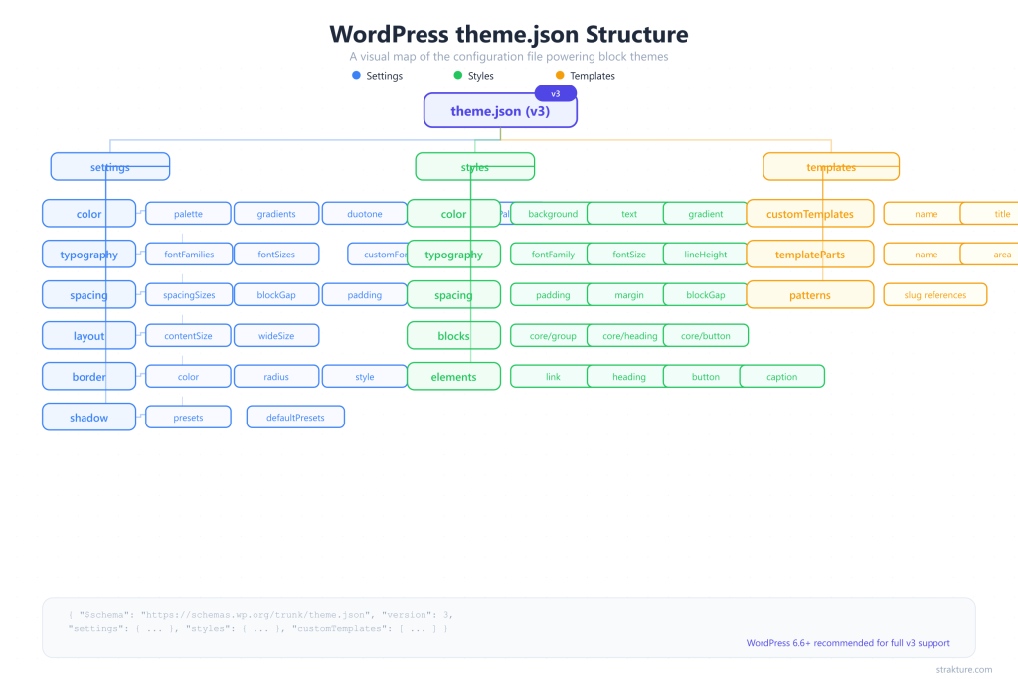The height and width of the screenshot is (679, 1018).
Task: Select the green padding node under styles
Action: (x=553, y=295)
